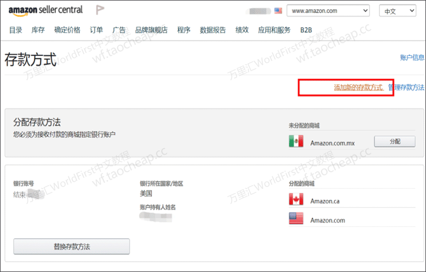Click 未分配的商城 label
Viewport: 426px width, 272px height.
[304, 126]
